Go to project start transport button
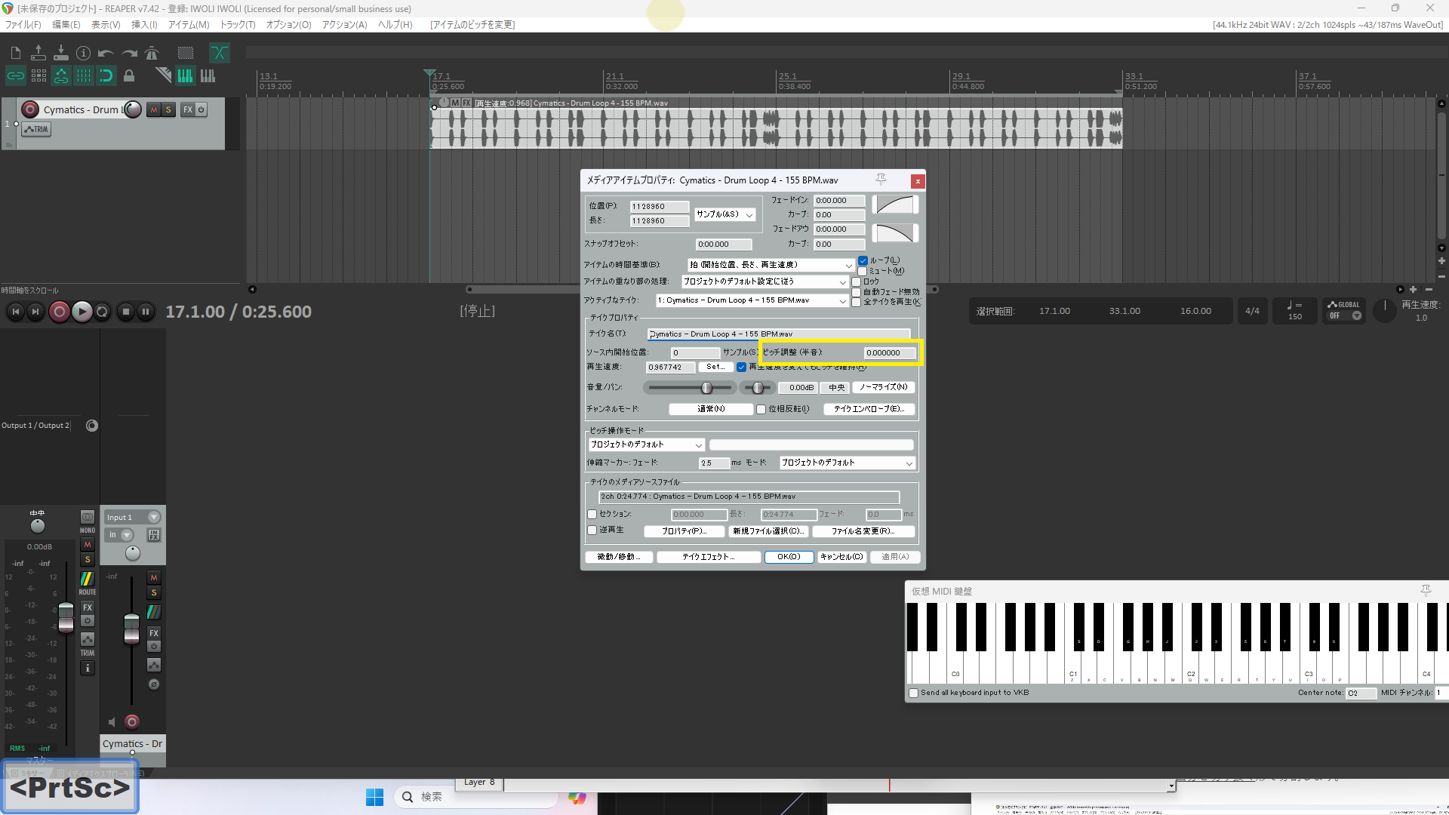The width and height of the screenshot is (1449, 815). coord(15,311)
